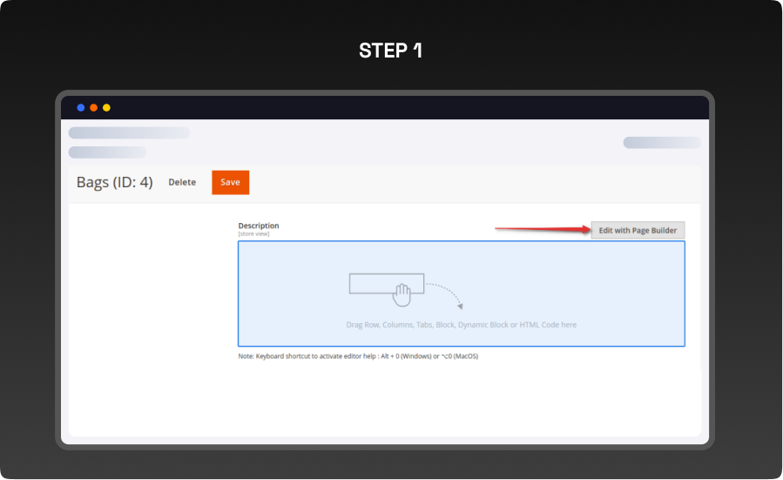This screenshot has width=783, height=480.
Task: Click the hand drag icon in drop area
Action: [x=402, y=294]
